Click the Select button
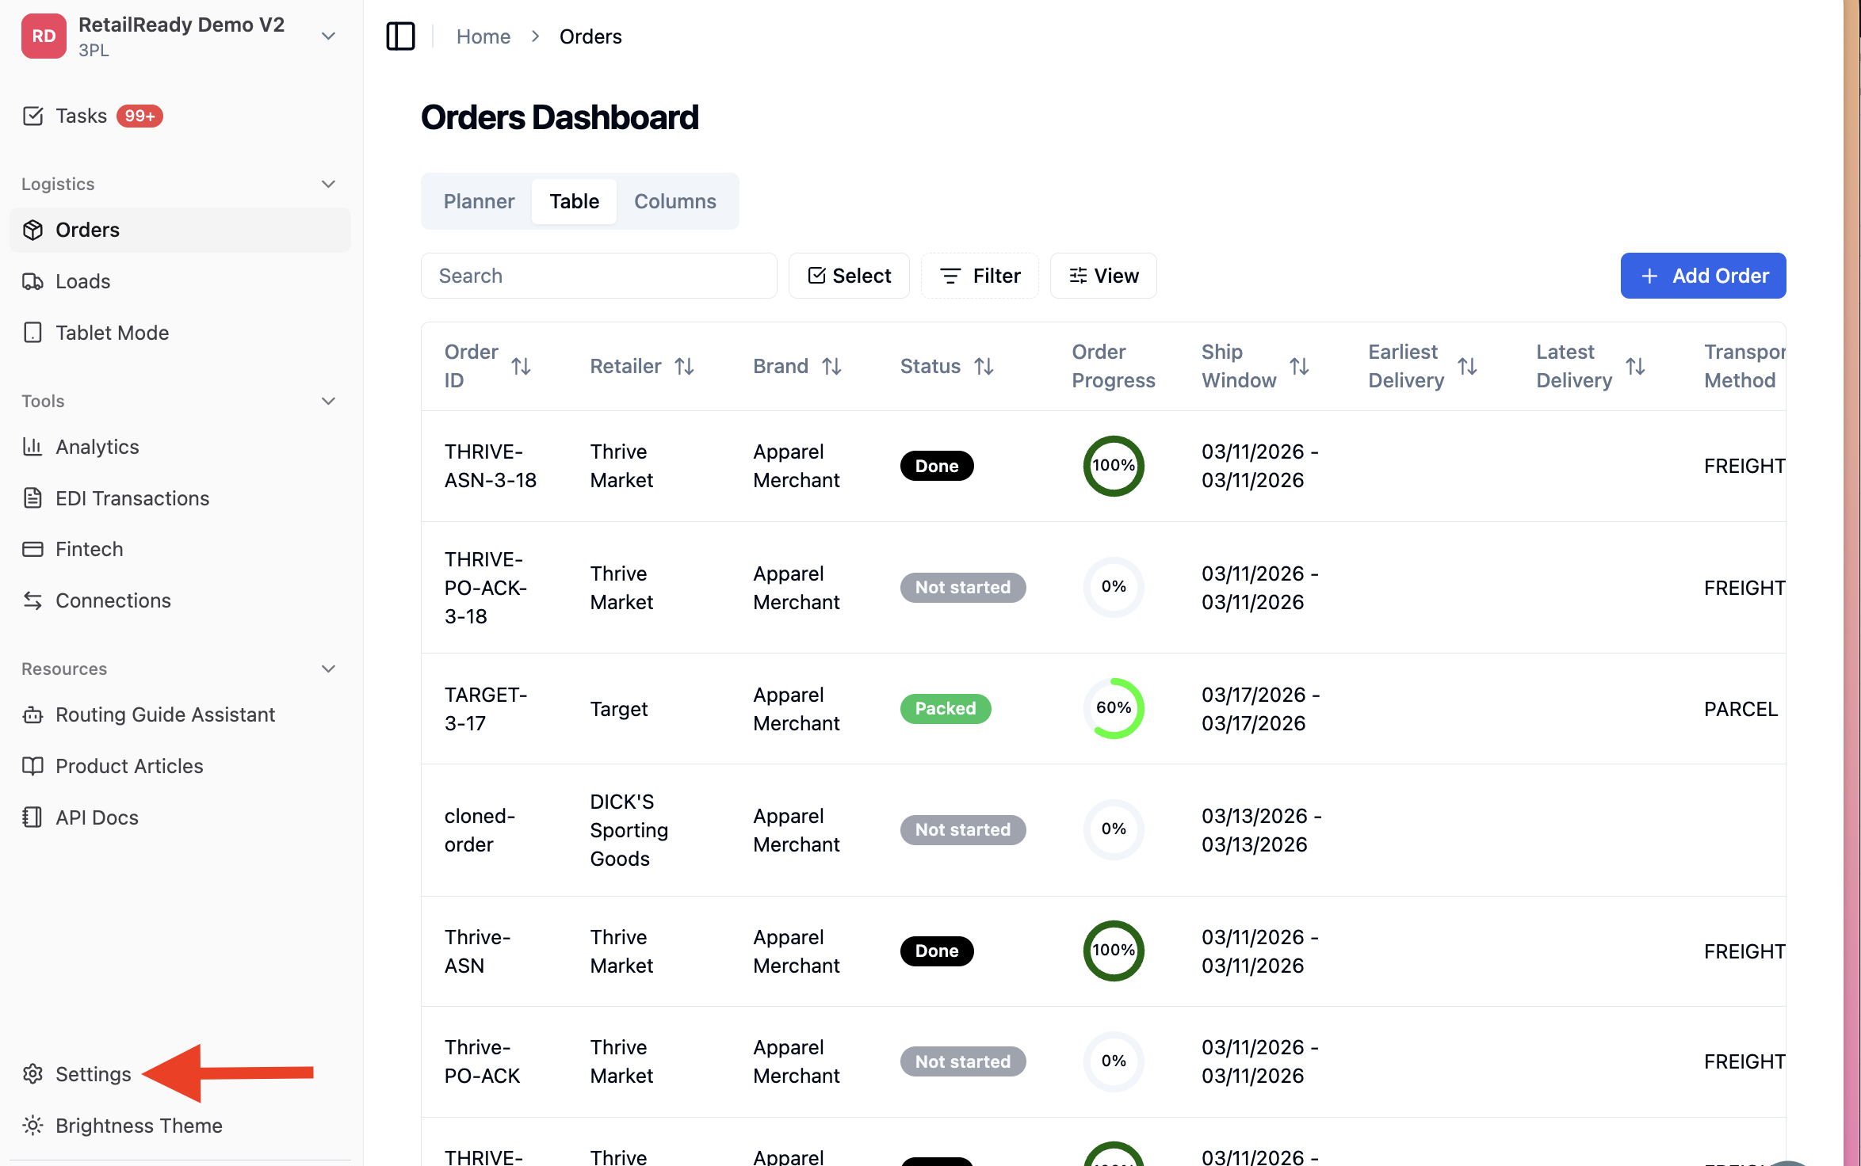 point(849,276)
